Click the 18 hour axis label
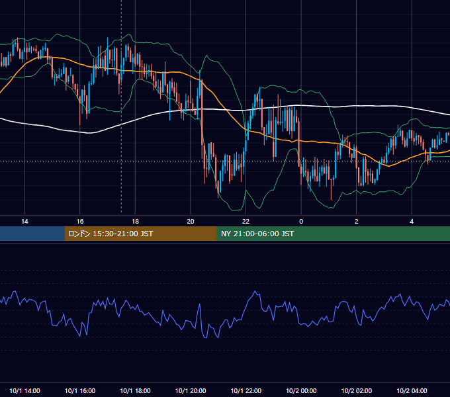 [135, 222]
